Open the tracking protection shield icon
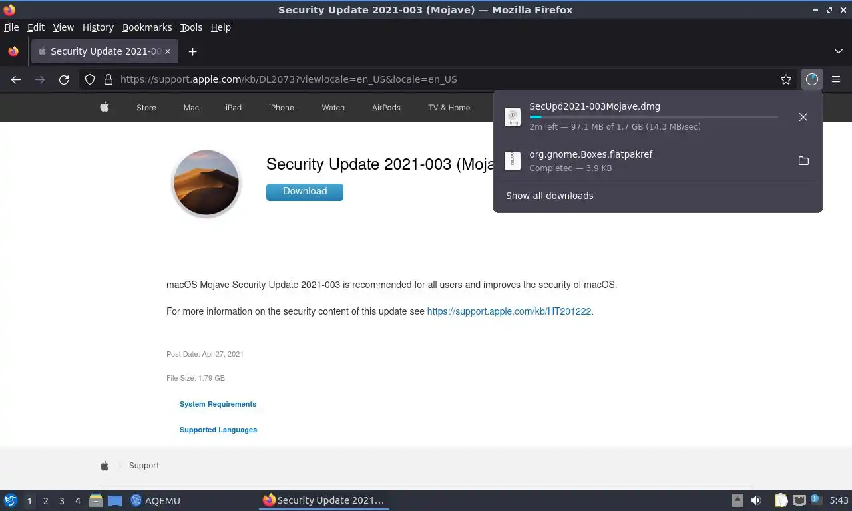Screen dimensions: 852x511 (x=90, y=79)
